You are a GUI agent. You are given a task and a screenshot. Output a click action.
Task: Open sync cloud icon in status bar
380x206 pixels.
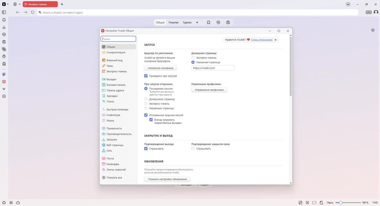[18, 203]
